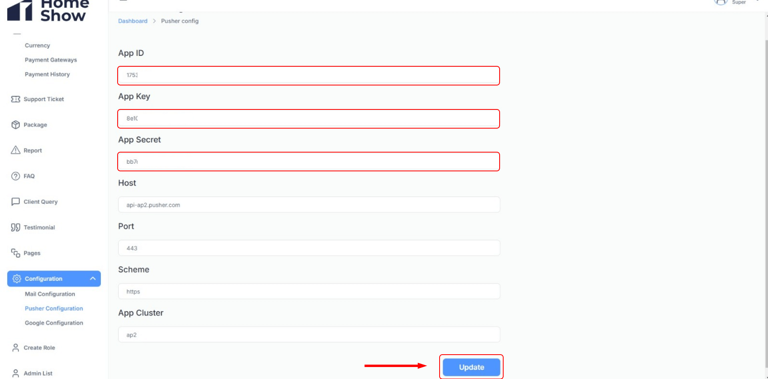Click the Testimonial quotes icon
Screen dimensions: 768x379
pyautogui.click(x=16, y=227)
